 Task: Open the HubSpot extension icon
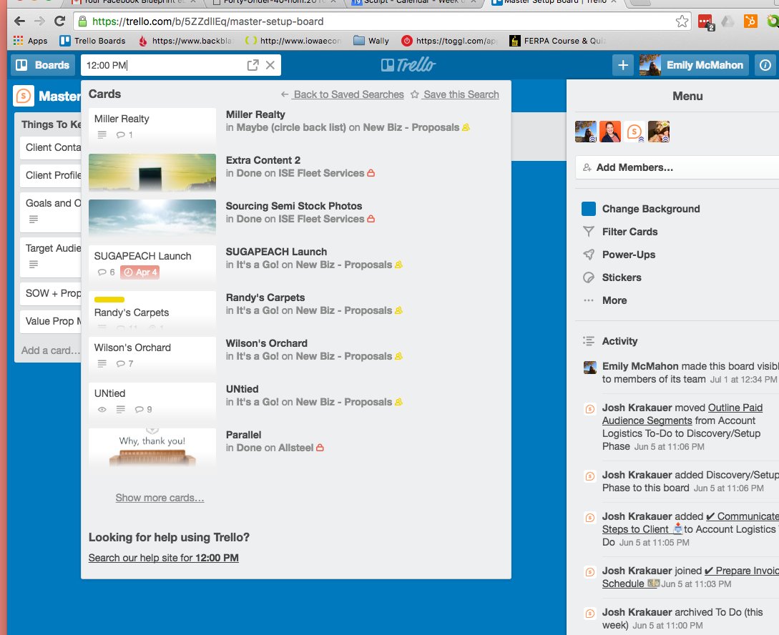coord(750,21)
